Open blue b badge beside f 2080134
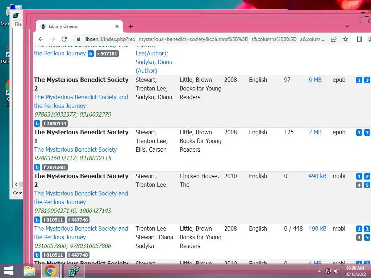This screenshot has height=278, width=371. (37, 123)
